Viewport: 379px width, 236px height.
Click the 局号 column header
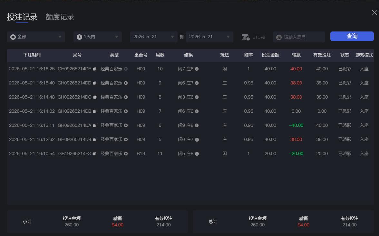pyautogui.click(x=77, y=55)
